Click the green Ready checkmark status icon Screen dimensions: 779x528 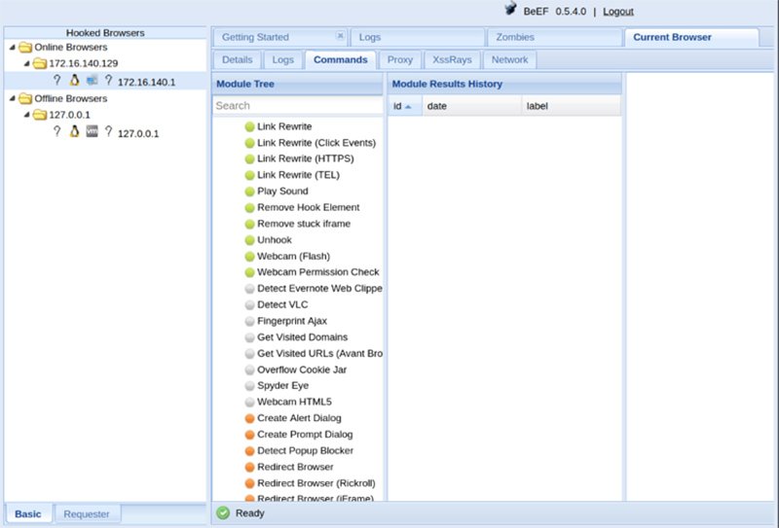pyautogui.click(x=223, y=512)
